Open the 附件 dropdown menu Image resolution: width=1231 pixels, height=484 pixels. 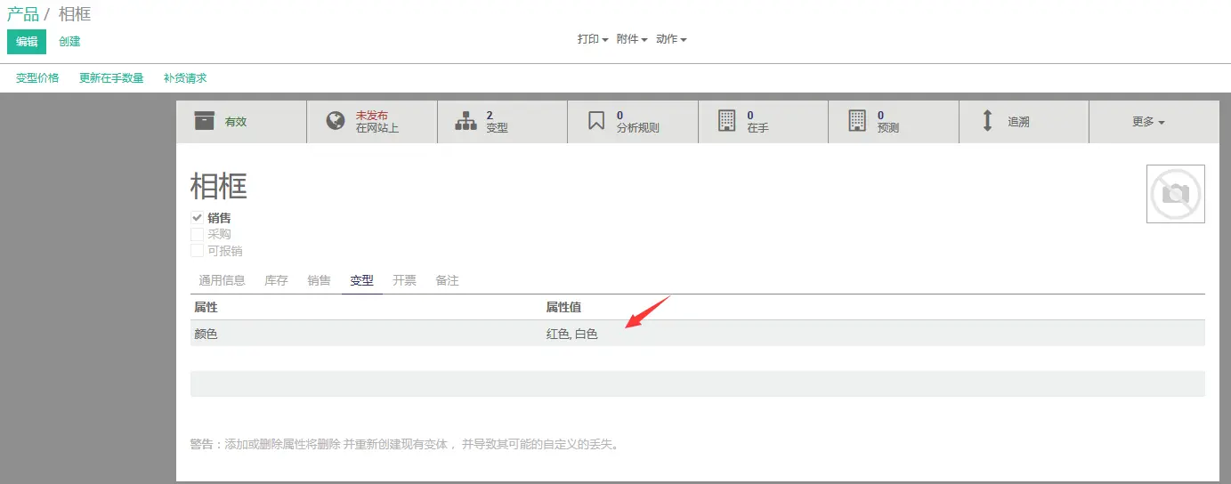point(632,39)
